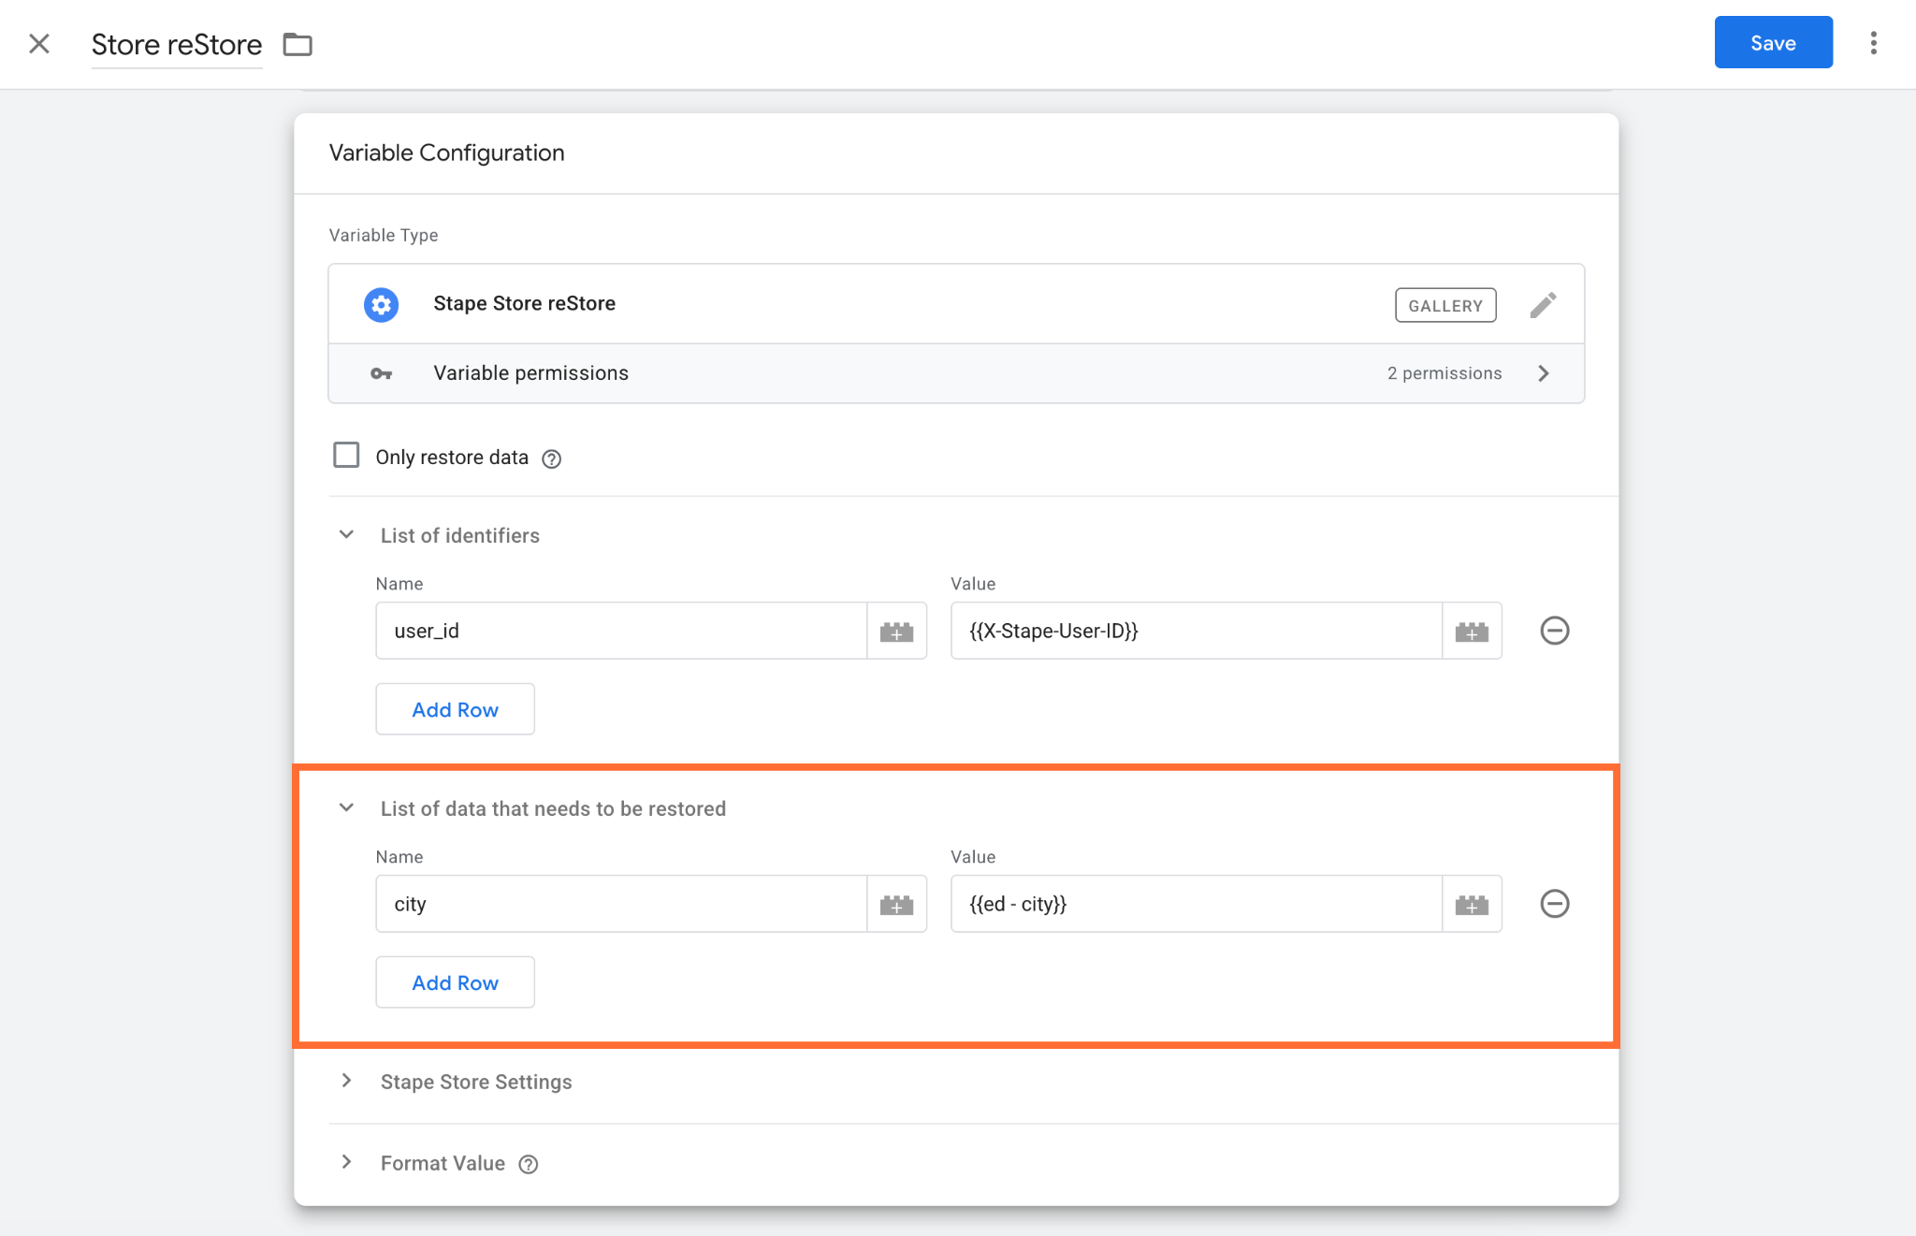
Task: Click the Variable Configuration heading
Action: tap(446, 153)
